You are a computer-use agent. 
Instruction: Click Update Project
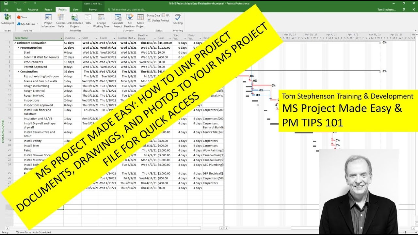pyautogui.click(x=158, y=20)
